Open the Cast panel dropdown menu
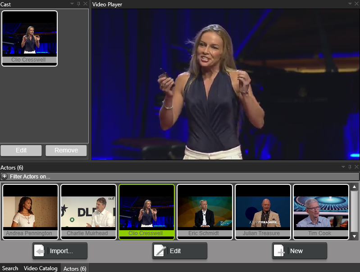 pos(72,4)
